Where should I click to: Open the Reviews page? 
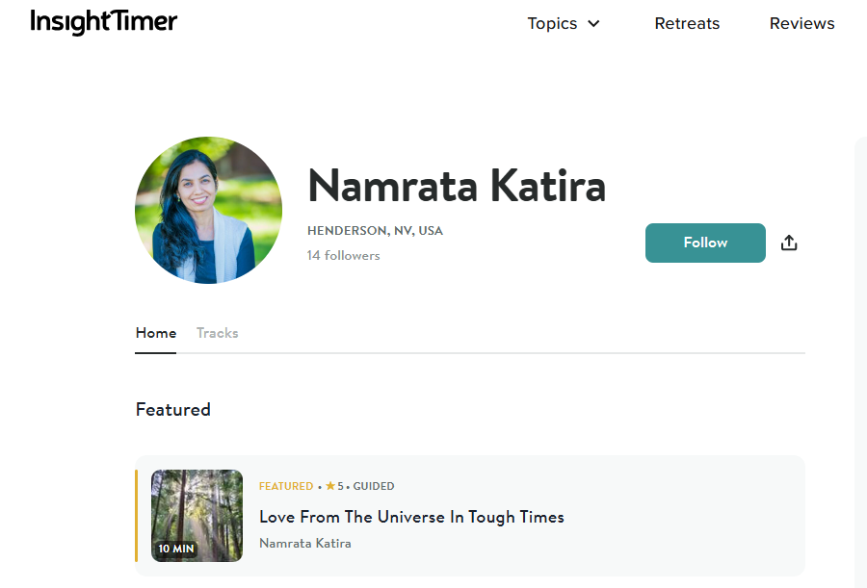801,24
